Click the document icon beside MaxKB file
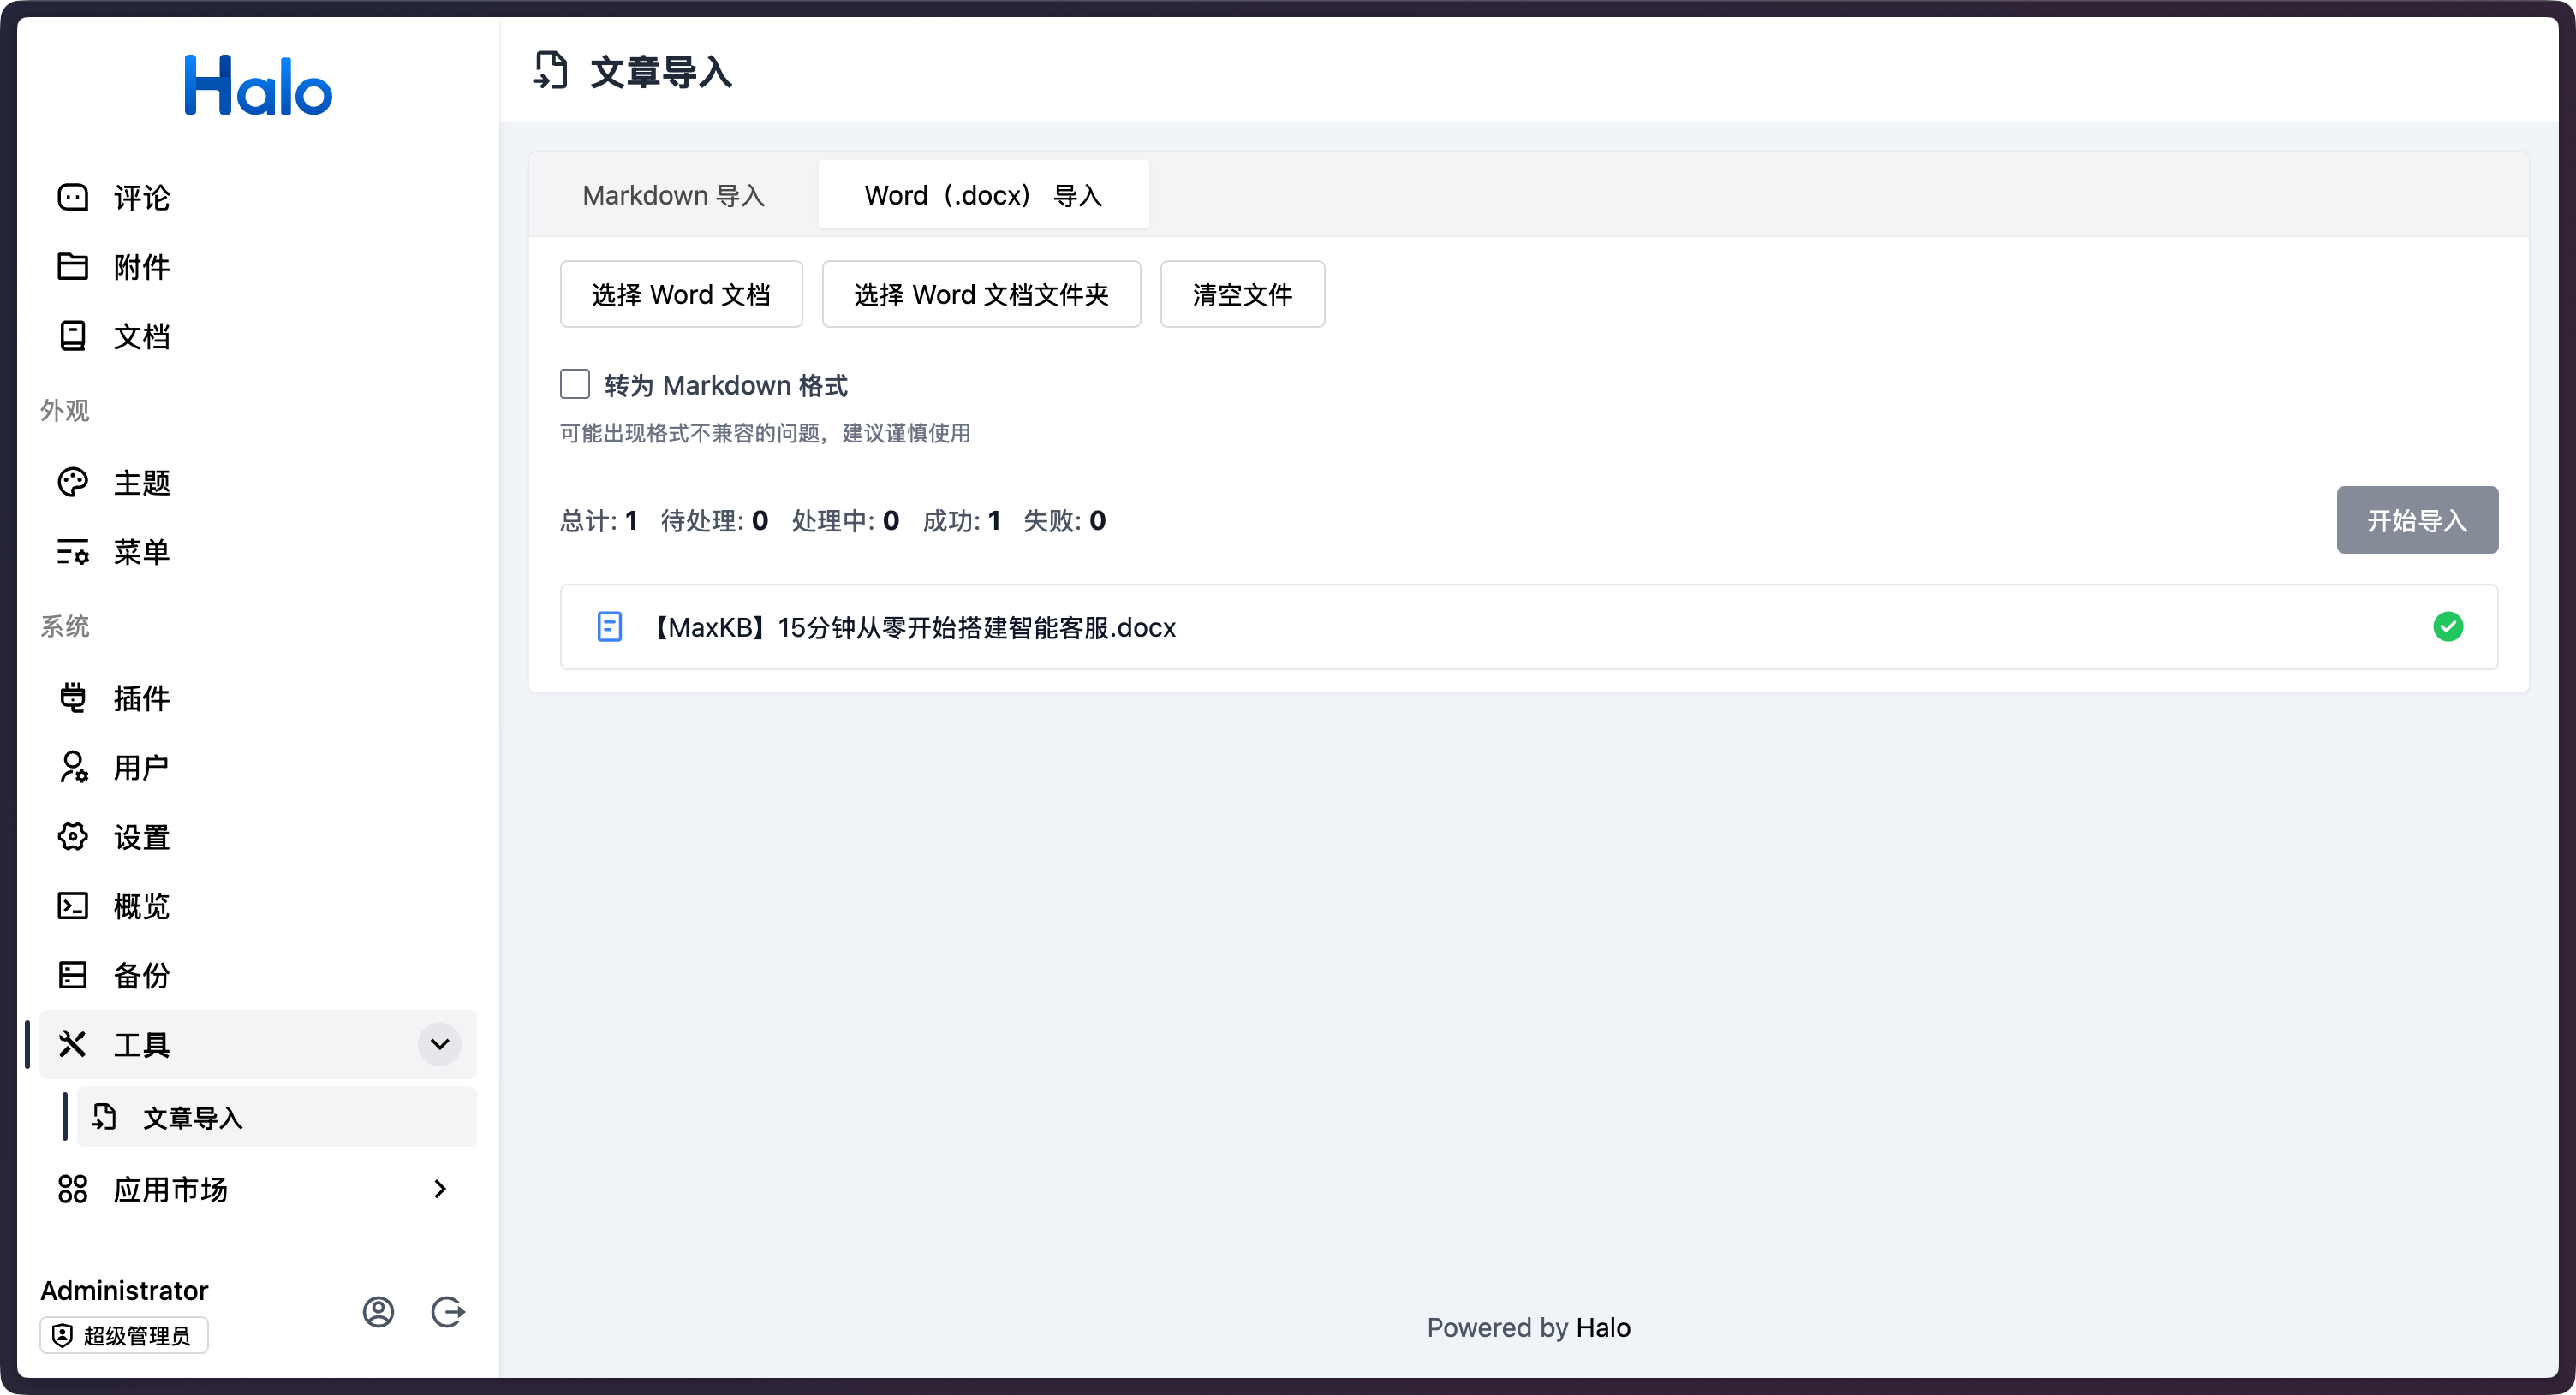The image size is (2576, 1395). pyautogui.click(x=609, y=626)
